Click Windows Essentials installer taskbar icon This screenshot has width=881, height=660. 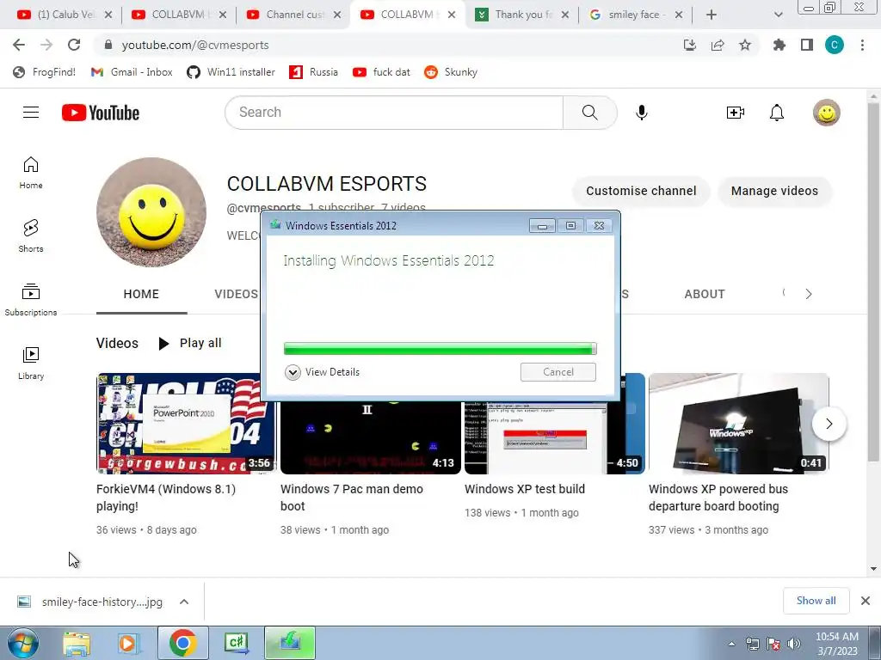click(x=290, y=643)
